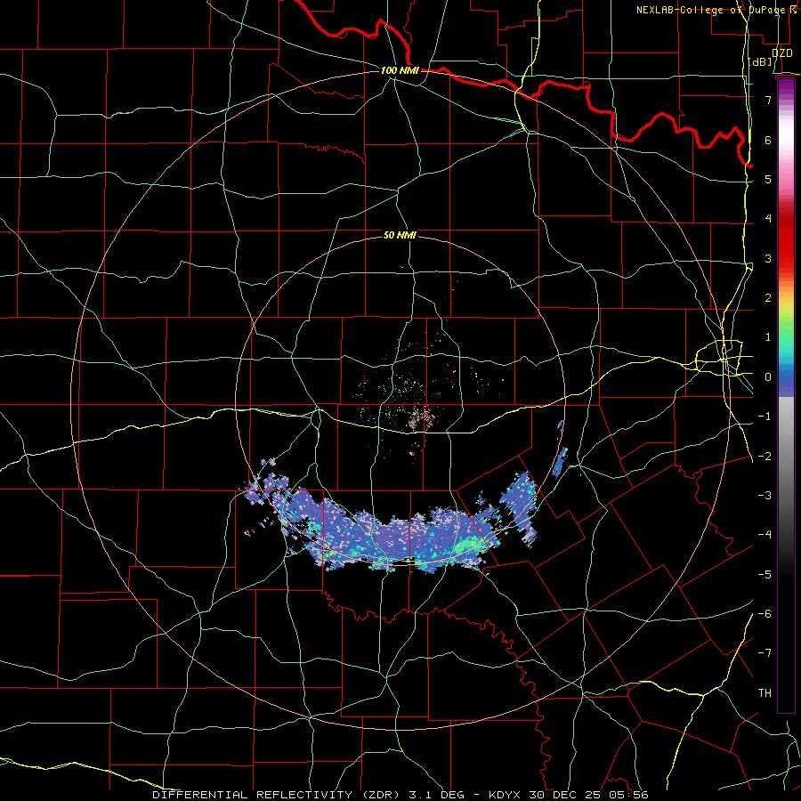Click the -7 dB value on the color scale
The width and height of the screenshot is (801, 801).
pos(765,653)
